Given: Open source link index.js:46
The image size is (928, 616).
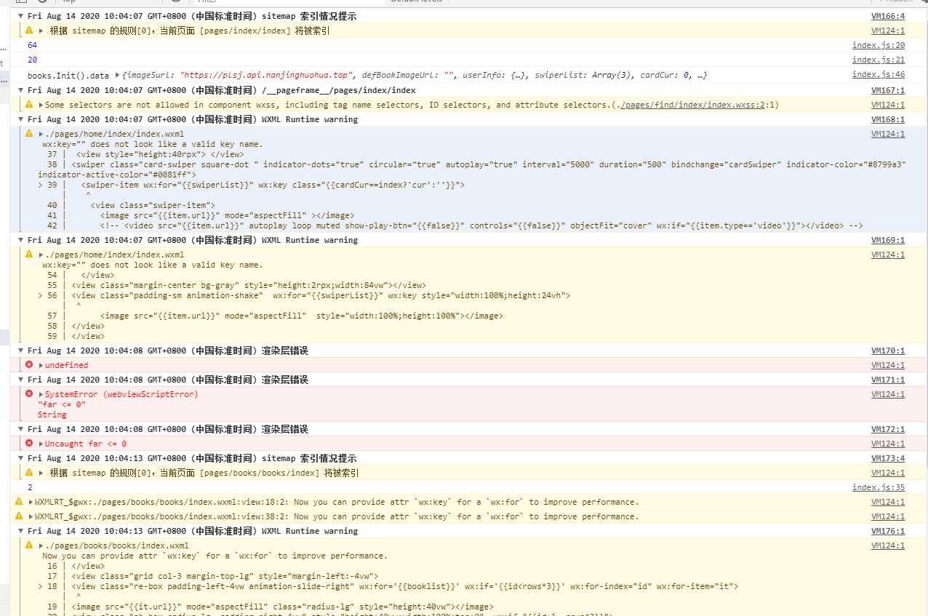Looking at the screenshot, I should pos(879,74).
